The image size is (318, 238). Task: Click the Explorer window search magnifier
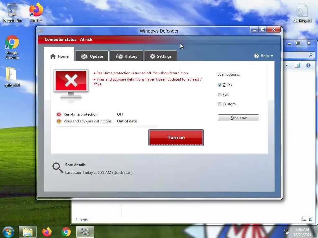[x=311, y=55]
